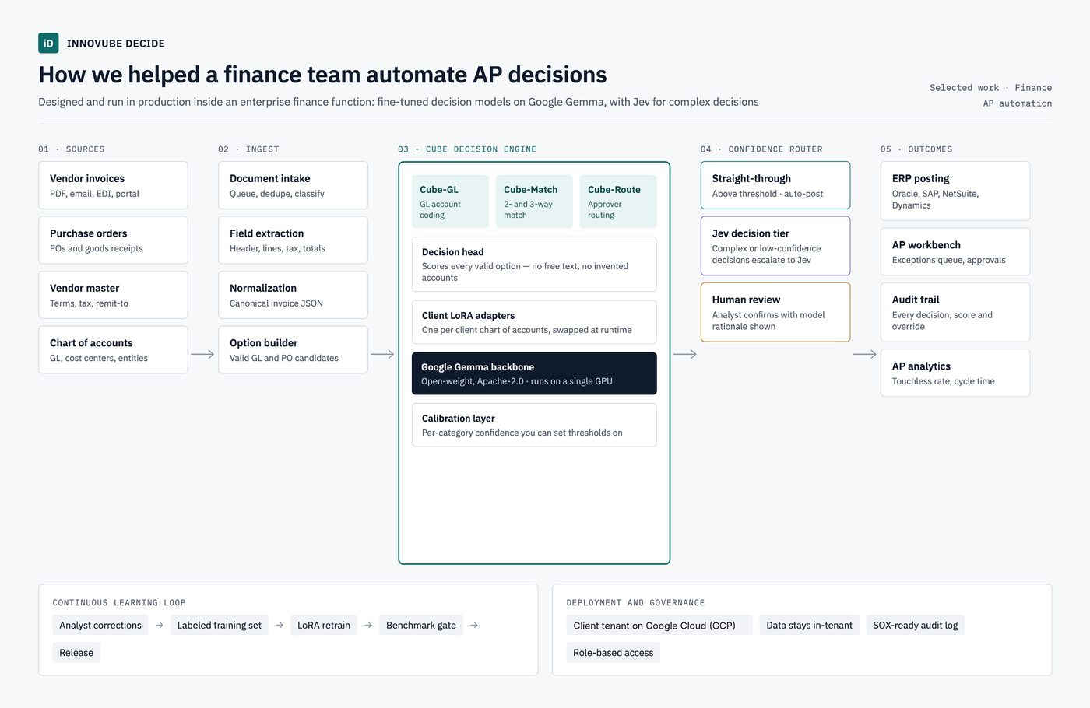The image size is (1090, 708).
Task: Click the Field extraction card
Action: [x=293, y=240]
